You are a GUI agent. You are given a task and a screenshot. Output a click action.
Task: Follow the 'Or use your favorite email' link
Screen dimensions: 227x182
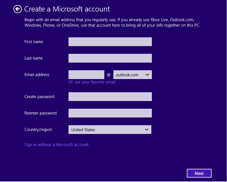coord(92,82)
